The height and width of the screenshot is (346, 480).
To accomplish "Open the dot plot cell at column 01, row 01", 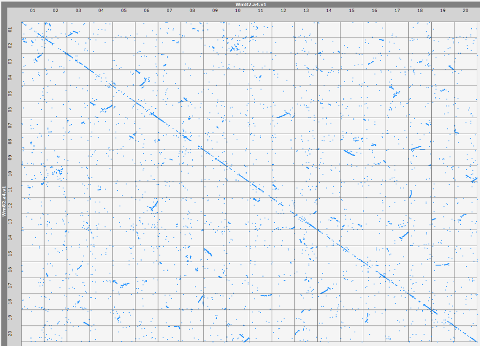I will (x=33, y=30).
